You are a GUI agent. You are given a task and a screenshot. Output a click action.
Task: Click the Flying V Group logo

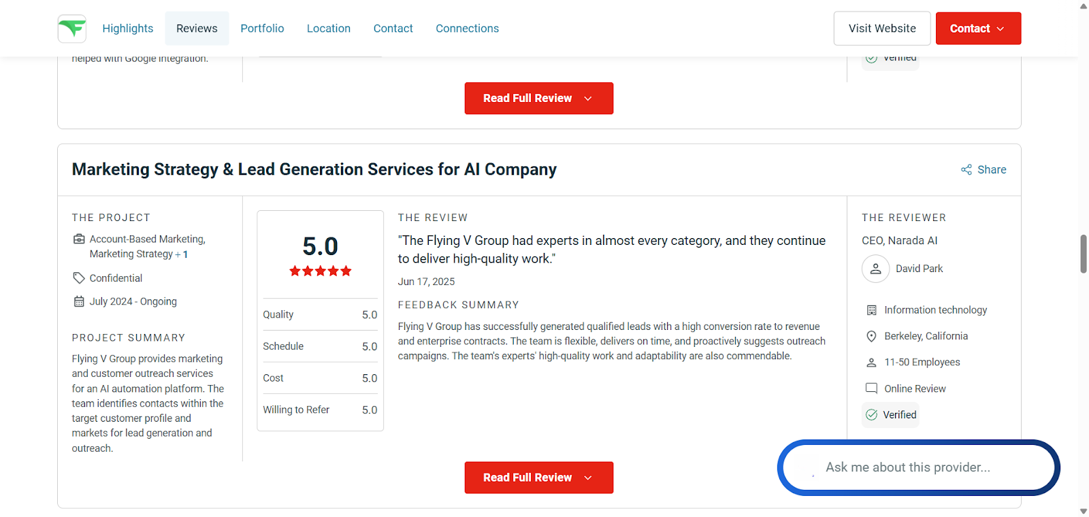(x=72, y=29)
